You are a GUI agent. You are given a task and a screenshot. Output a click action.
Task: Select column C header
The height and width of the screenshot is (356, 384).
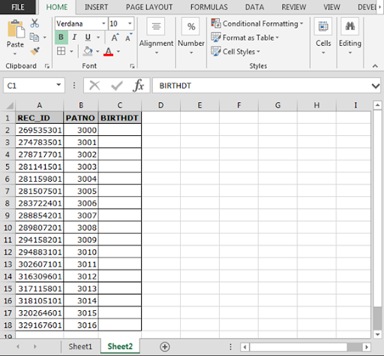coord(120,105)
